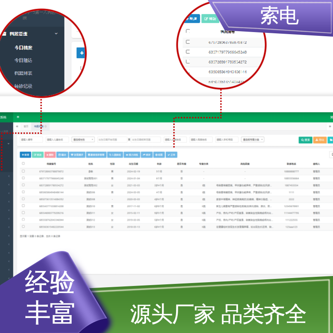Click the orange 导出 export button
The width and height of the screenshot is (333, 333).
click(320, 140)
